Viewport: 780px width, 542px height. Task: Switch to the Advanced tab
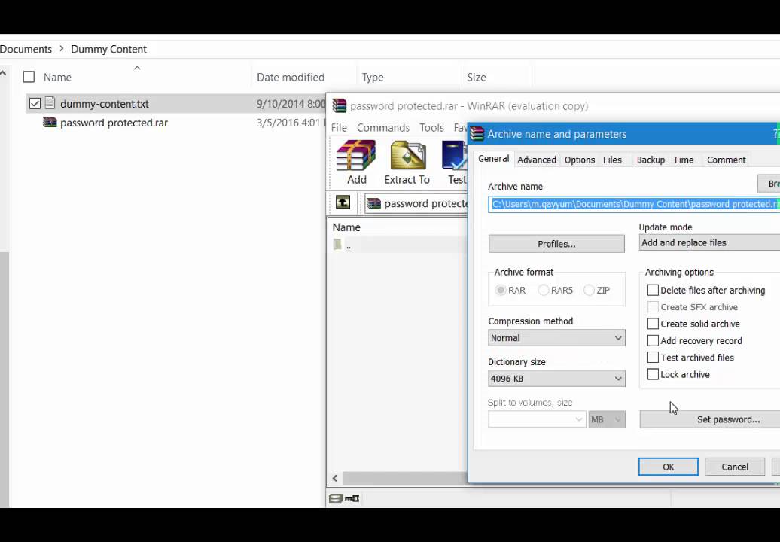[x=536, y=160]
